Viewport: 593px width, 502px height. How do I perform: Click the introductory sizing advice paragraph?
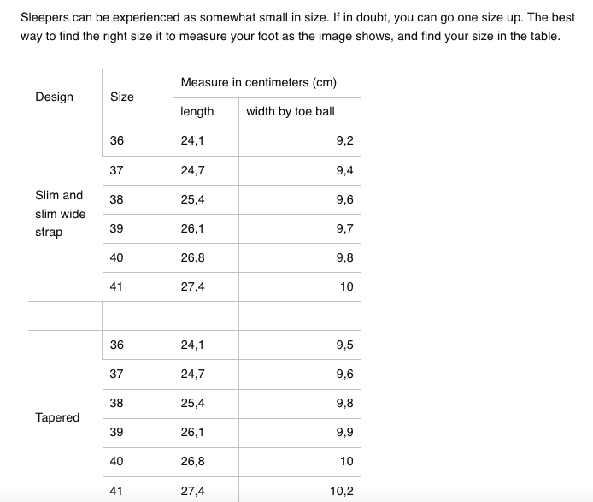point(297,27)
